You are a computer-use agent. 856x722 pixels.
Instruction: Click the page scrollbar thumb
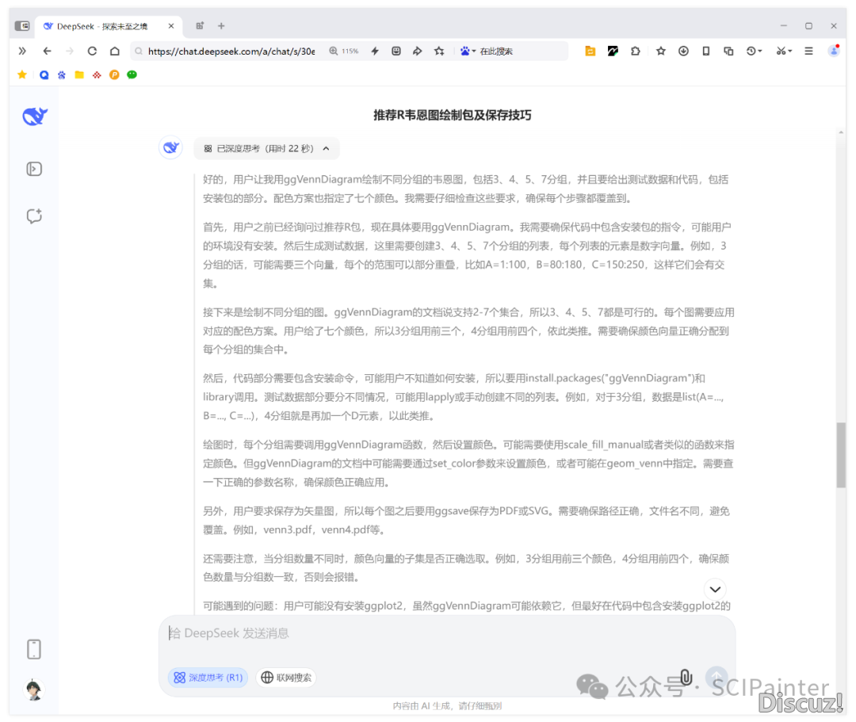point(841,455)
